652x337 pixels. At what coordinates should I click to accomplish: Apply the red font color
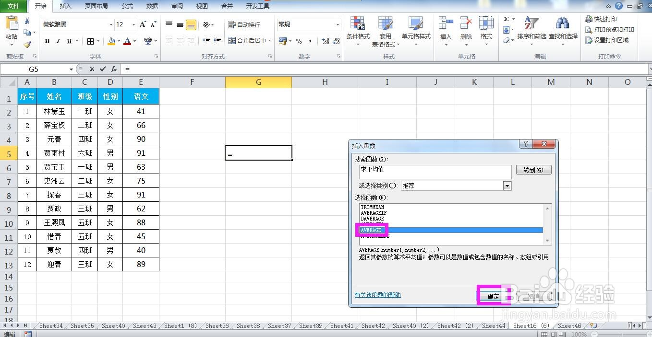[127, 41]
